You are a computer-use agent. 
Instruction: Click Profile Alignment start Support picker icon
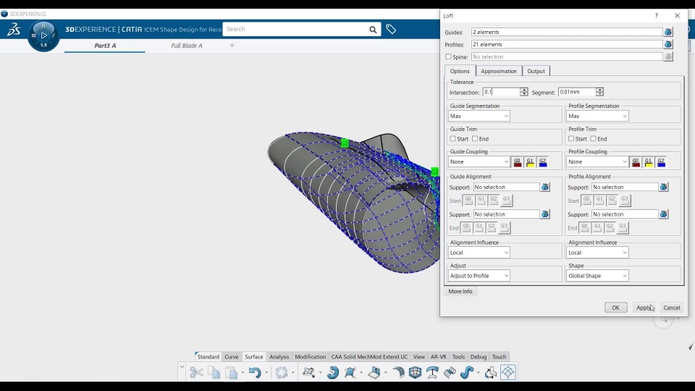click(x=663, y=187)
